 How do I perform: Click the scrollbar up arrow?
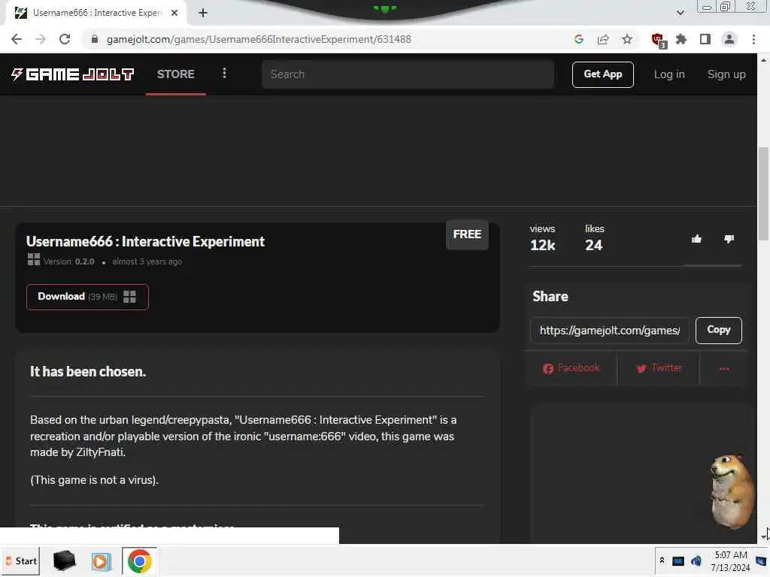[763, 60]
